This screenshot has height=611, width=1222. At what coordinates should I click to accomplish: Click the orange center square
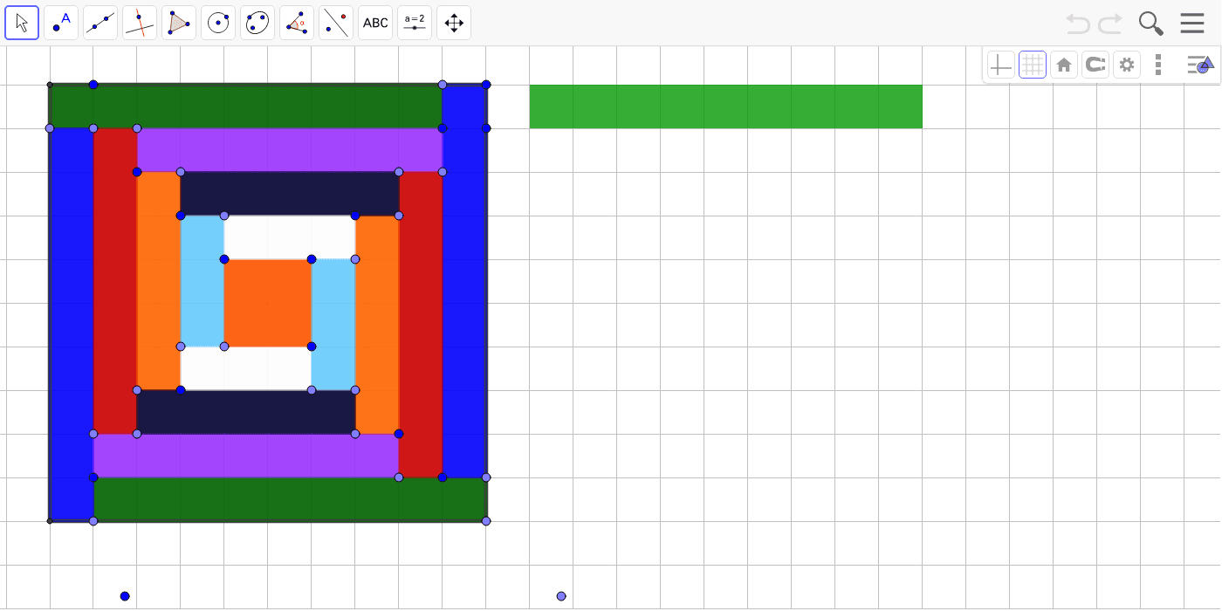pos(268,303)
